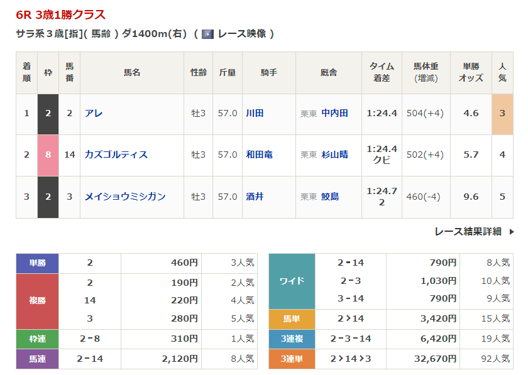Viewport: 528px width, 375px height.
Task: Select horse メイショウミシガン name link
Action: [x=125, y=197]
